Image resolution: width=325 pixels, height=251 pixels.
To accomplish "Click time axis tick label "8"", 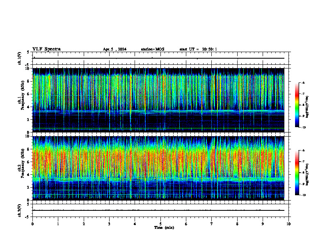I will tap(237, 224).
